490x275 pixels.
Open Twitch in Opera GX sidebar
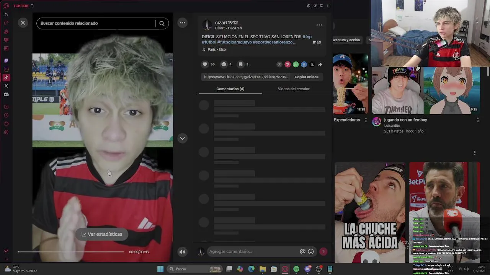click(x=6, y=61)
